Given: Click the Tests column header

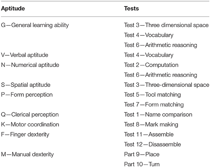Looking at the screenshot, I should click(131, 8).
